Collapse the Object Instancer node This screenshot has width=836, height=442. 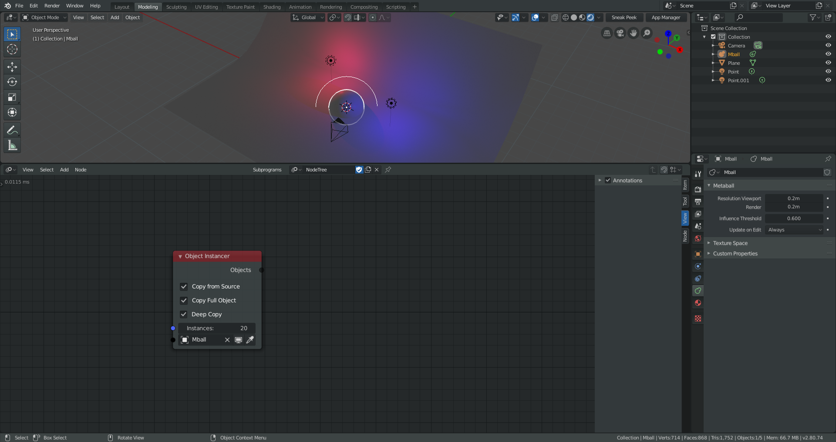click(x=180, y=256)
